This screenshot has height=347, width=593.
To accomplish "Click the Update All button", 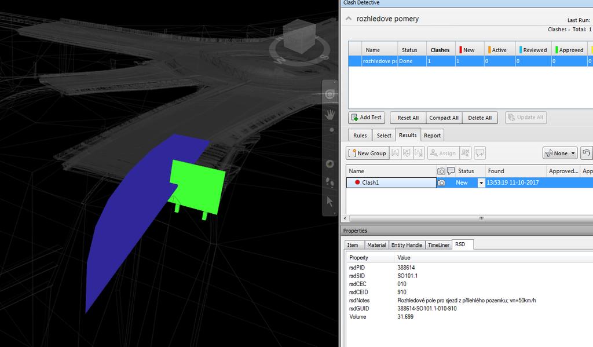I will click(526, 118).
